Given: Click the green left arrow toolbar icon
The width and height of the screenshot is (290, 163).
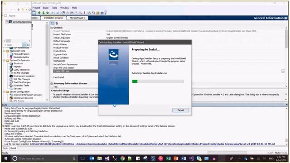Looking at the screenshot, I should 48,13.
